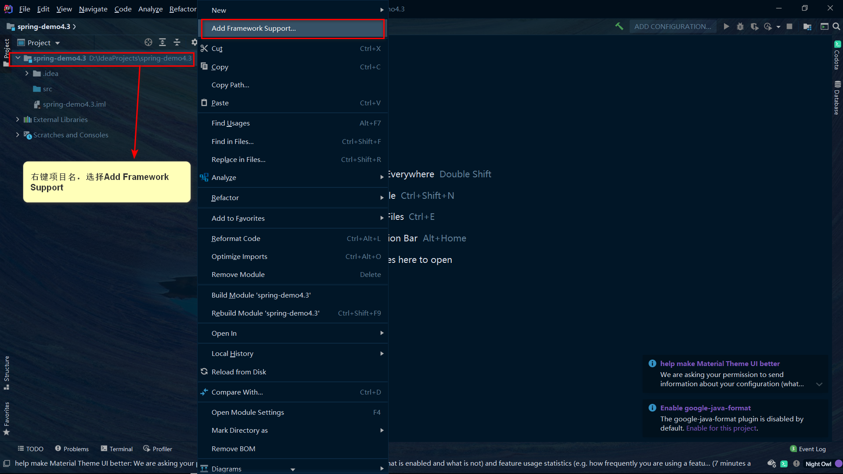Click the TODO panel icon
Viewport: 843px width, 474px height.
pos(21,449)
